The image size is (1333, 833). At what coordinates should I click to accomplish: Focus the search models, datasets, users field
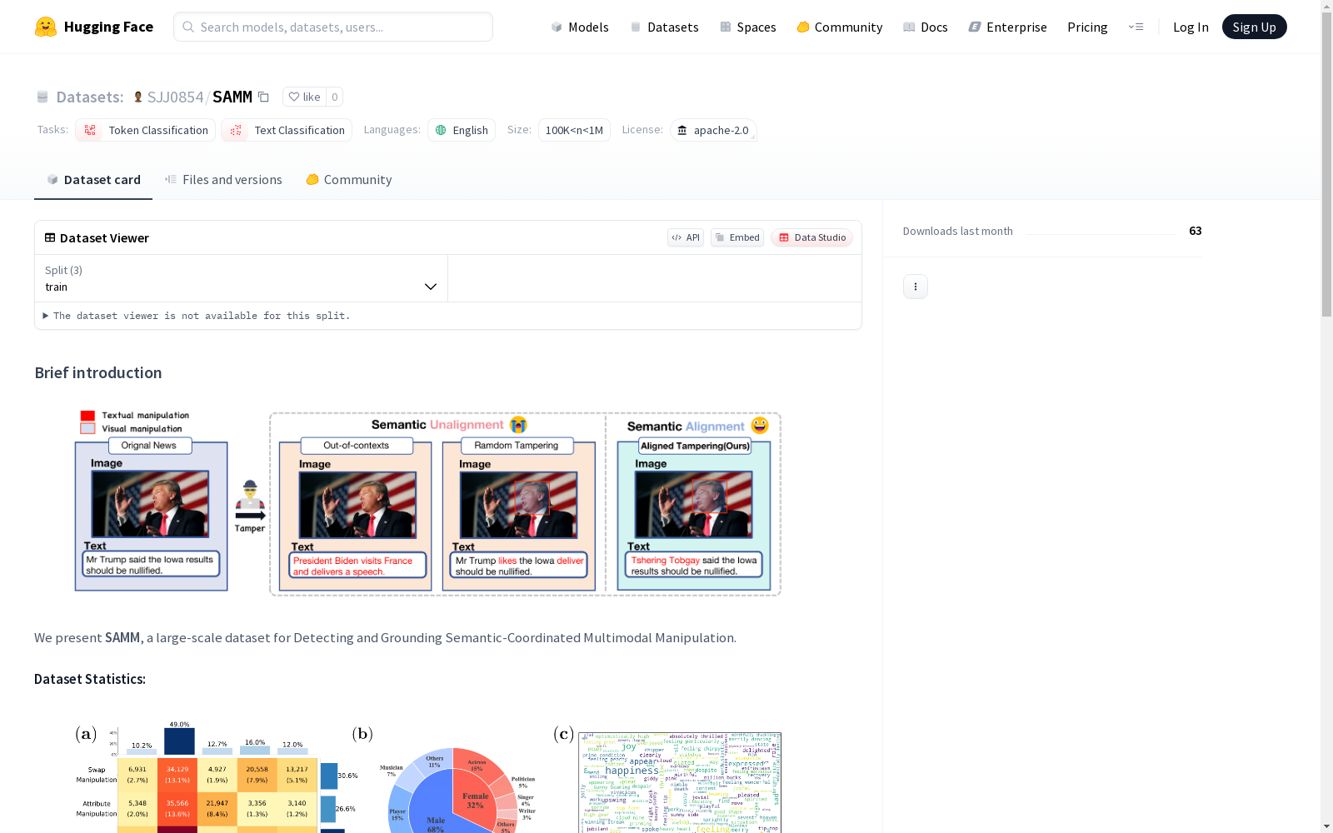click(333, 27)
